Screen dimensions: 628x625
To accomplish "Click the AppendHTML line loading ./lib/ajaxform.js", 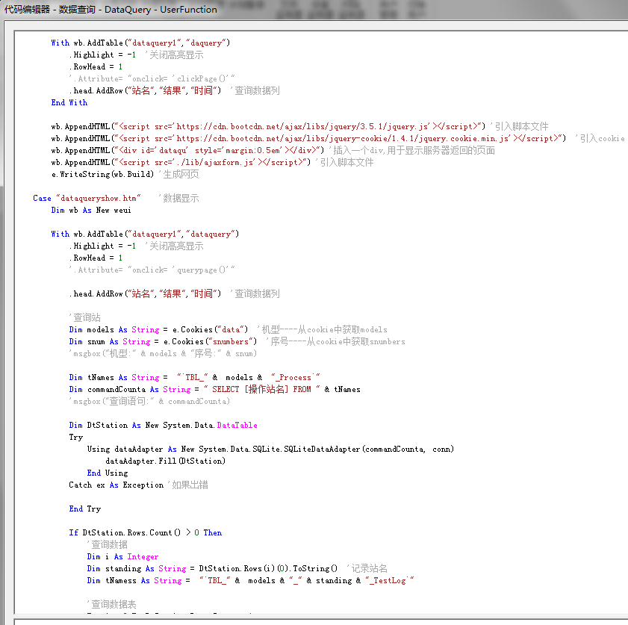I will coord(181,163).
